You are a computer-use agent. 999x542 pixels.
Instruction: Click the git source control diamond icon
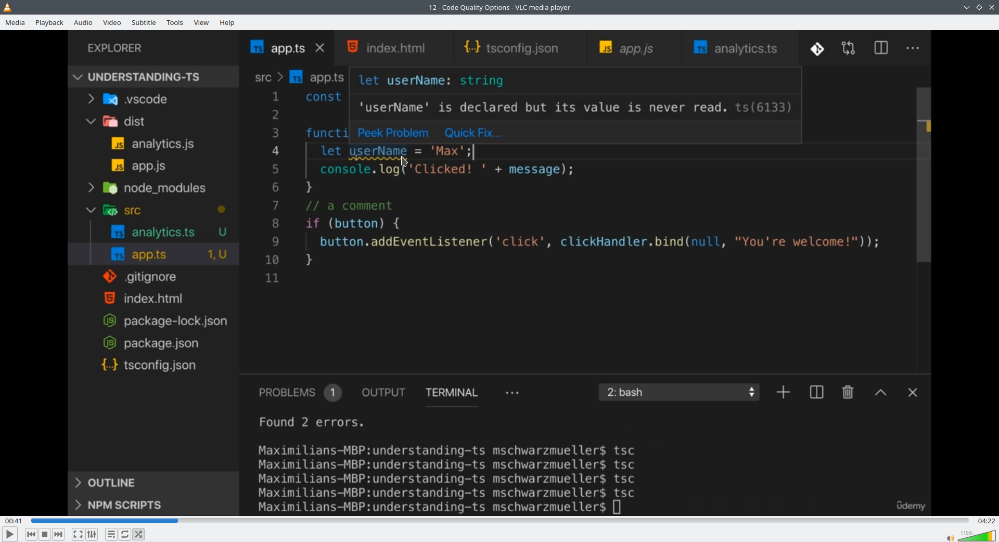click(817, 49)
